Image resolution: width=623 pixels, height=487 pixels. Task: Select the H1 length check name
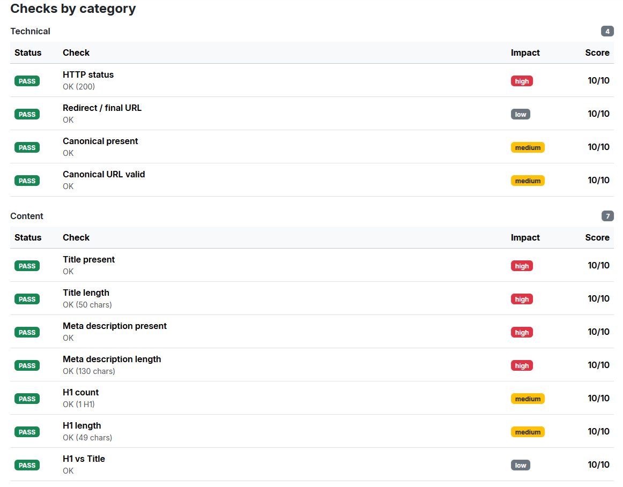(81, 426)
